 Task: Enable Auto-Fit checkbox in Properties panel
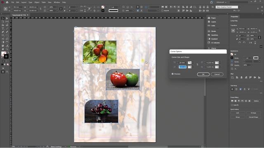pos(232,105)
